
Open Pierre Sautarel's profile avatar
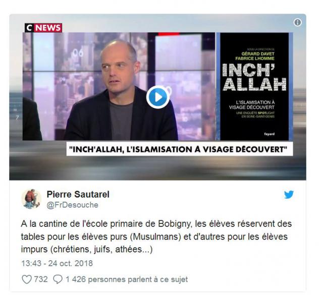click(x=31, y=199)
